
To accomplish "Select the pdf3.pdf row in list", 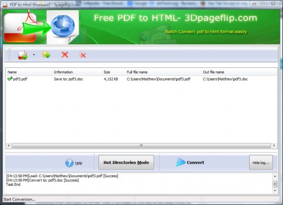I will coord(141,79).
